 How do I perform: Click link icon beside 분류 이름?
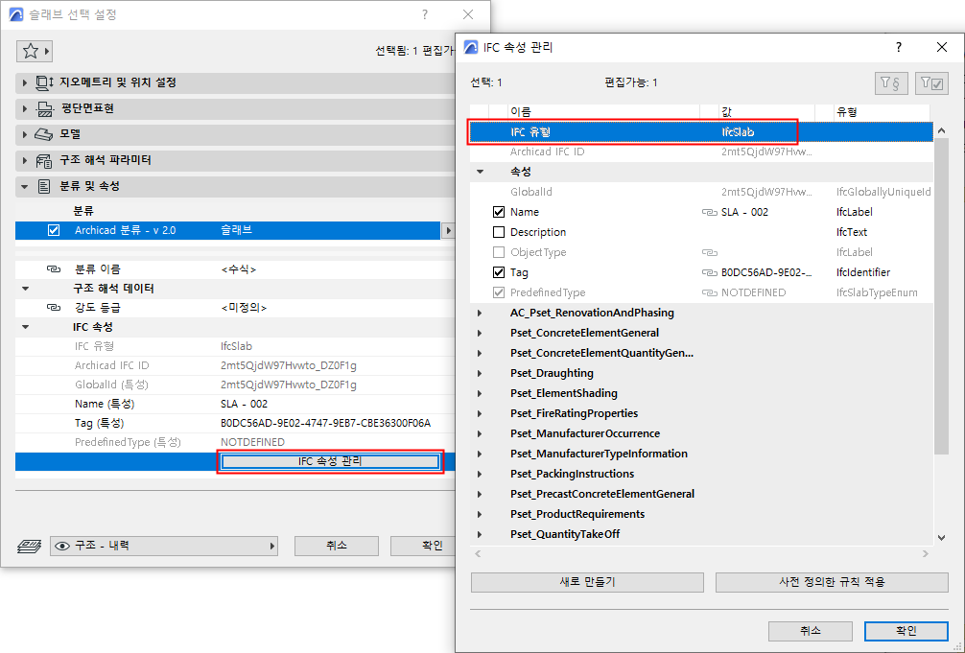pyautogui.click(x=54, y=269)
